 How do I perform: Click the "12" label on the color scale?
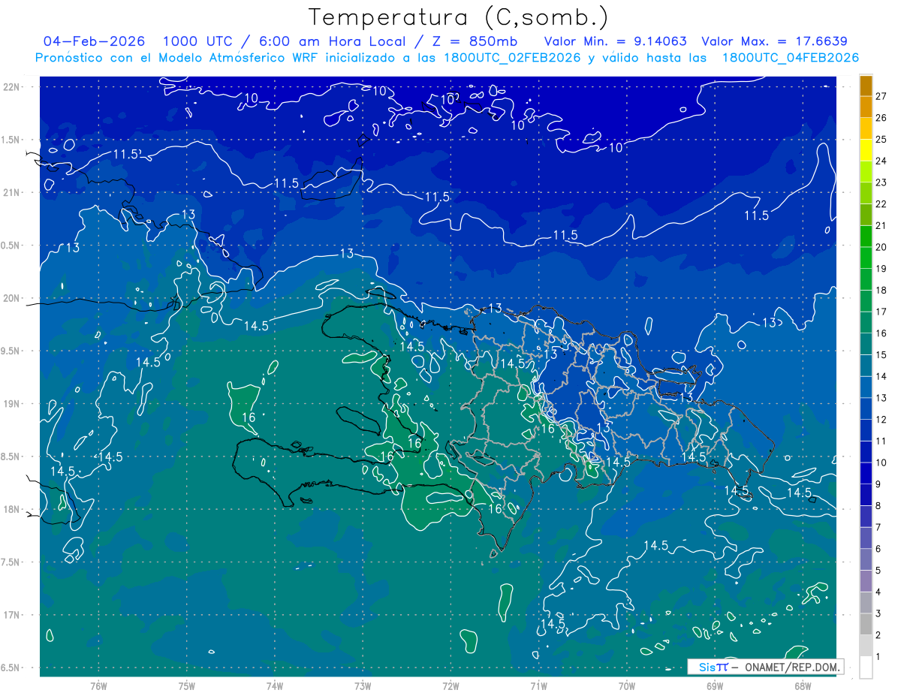881,419
